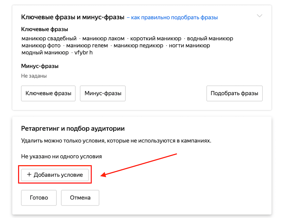This screenshot has height=218, width=282.
Task: Click the highlighted Добавить условие button
Action: (55, 174)
